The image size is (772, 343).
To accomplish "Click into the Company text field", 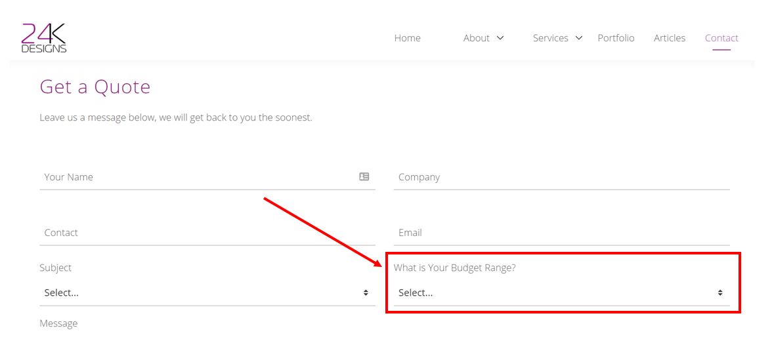I will tap(561, 177).
